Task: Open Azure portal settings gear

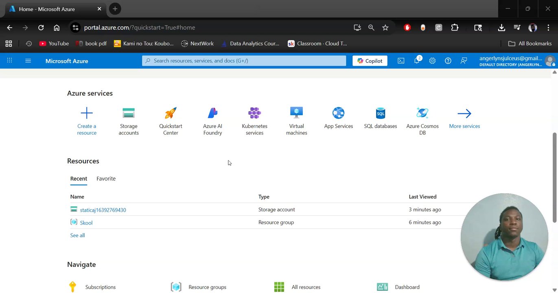Action: [432, 61]
